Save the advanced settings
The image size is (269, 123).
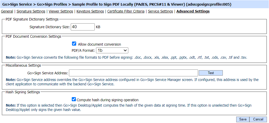tap(243, 119)
